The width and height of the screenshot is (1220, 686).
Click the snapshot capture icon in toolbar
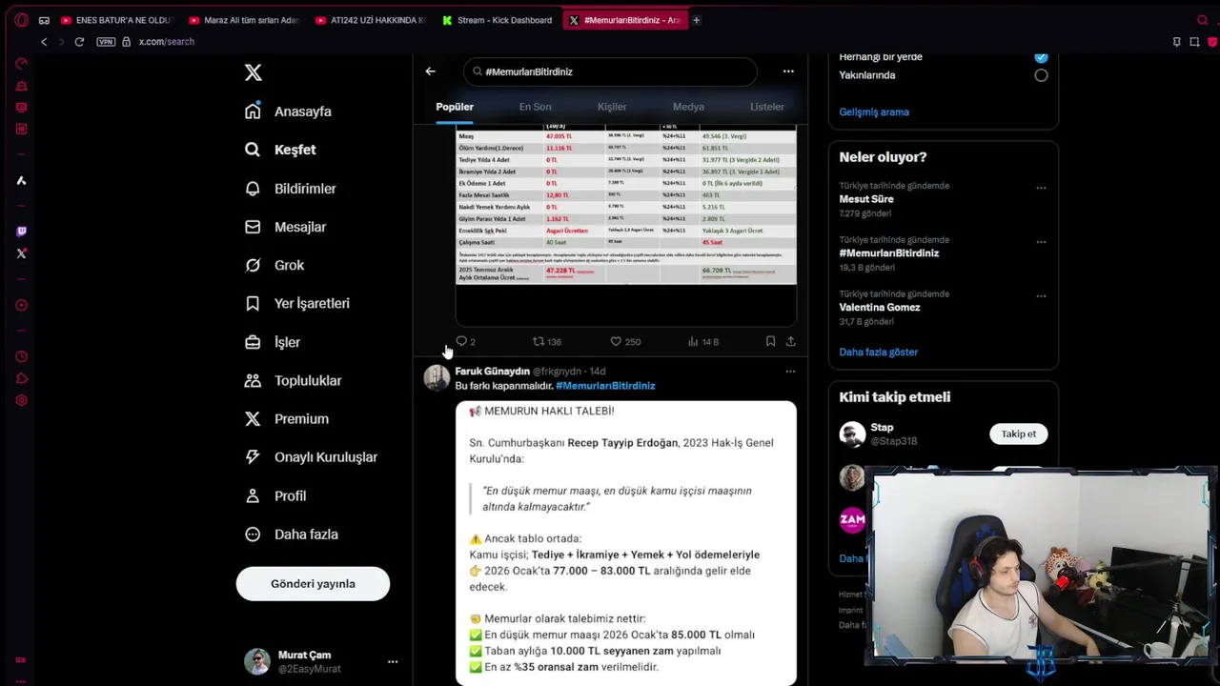[x=1194, y=42]
